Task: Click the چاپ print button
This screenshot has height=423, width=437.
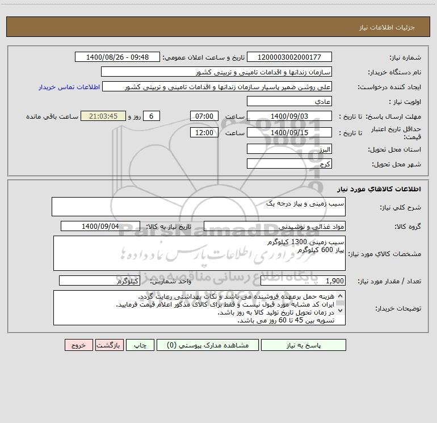Action: click(140, 345)
